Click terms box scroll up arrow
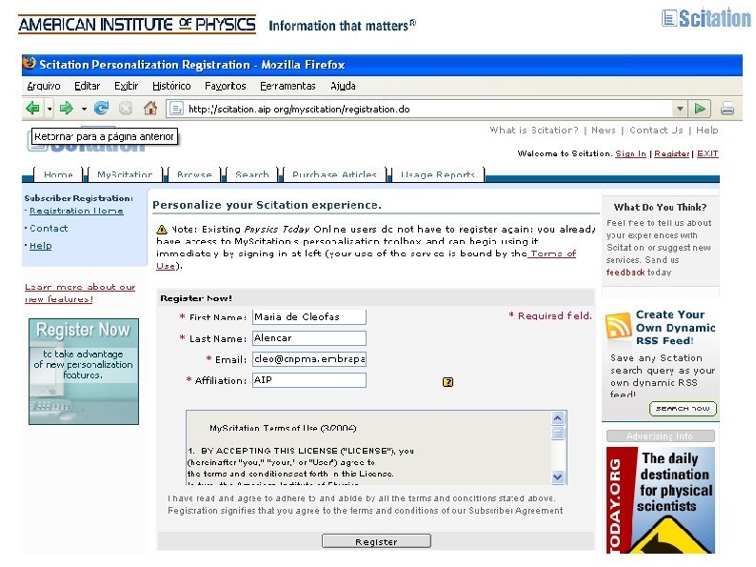The width and height of the screenshot is (756, 567). tap(558, 418)
